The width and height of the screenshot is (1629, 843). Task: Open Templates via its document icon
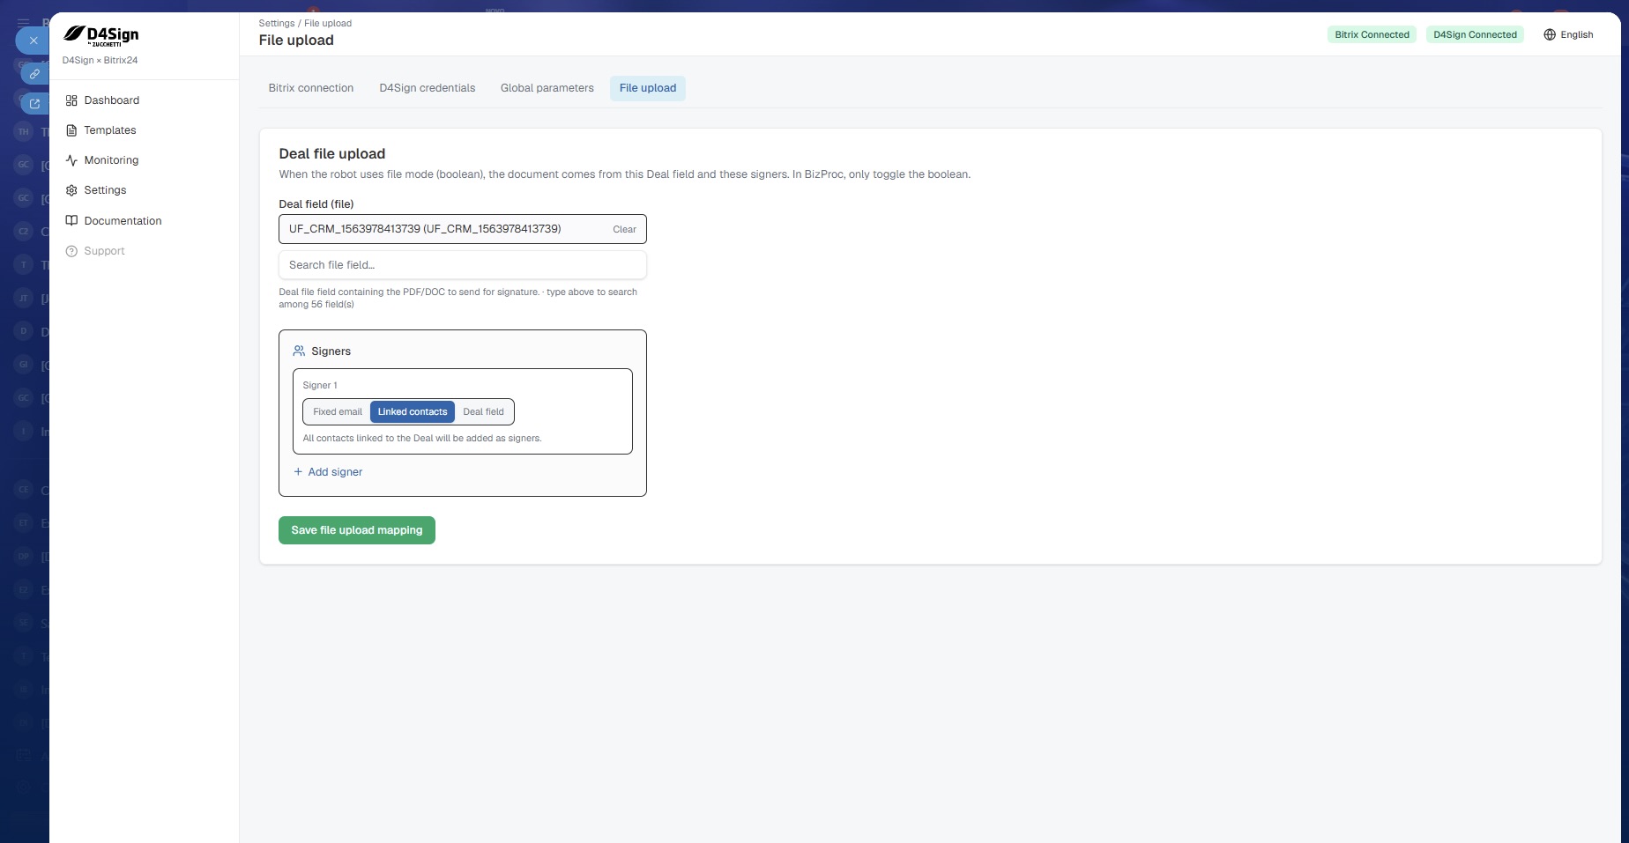click(71, 130)
